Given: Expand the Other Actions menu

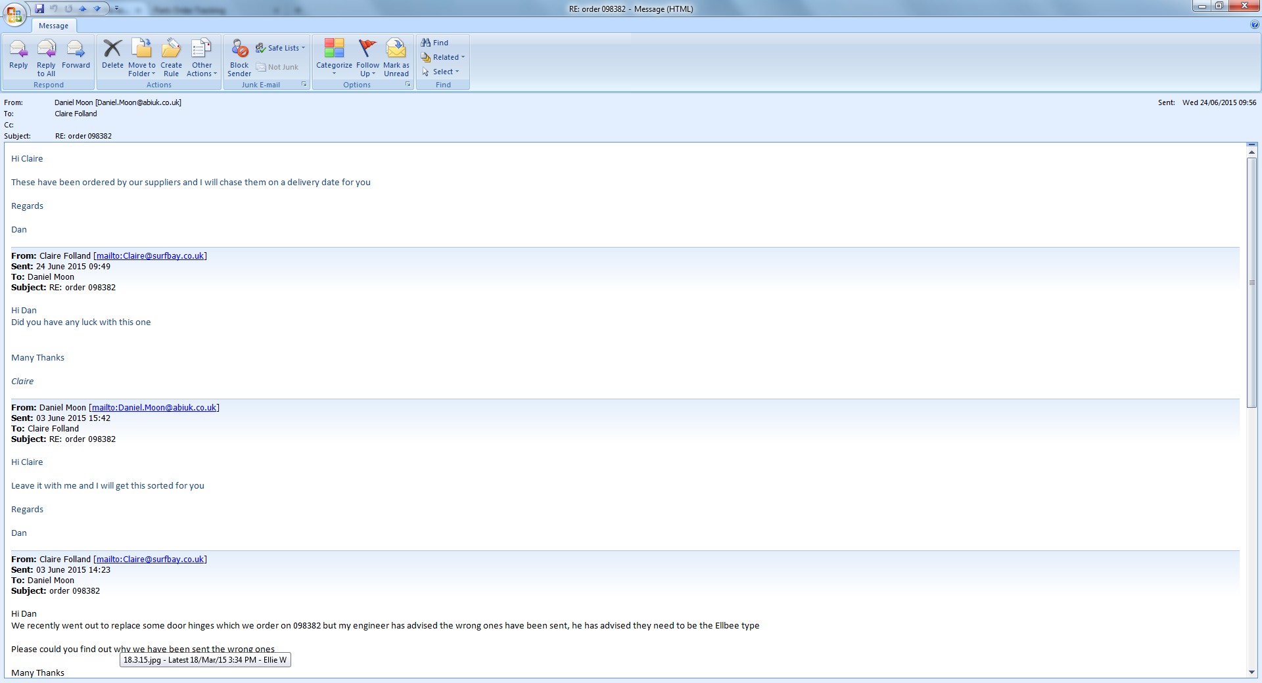Looking at the screenshot, I should [x=202, y=58].
